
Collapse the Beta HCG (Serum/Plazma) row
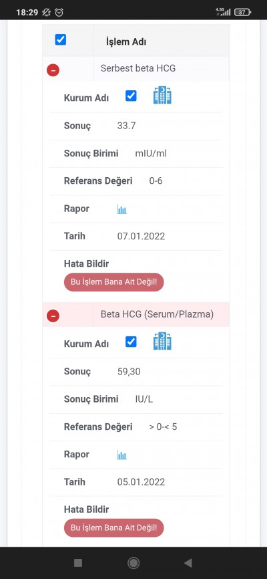(53, 316)
